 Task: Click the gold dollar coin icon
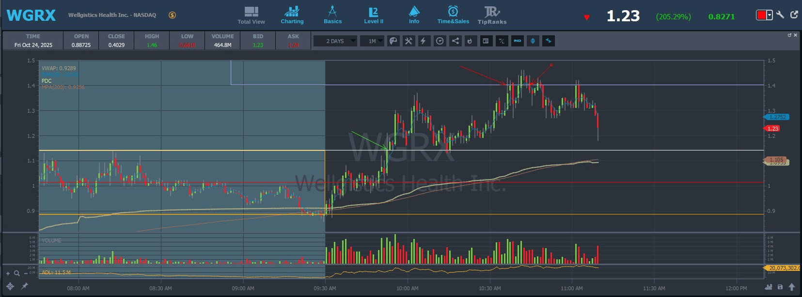pos(172,15)
